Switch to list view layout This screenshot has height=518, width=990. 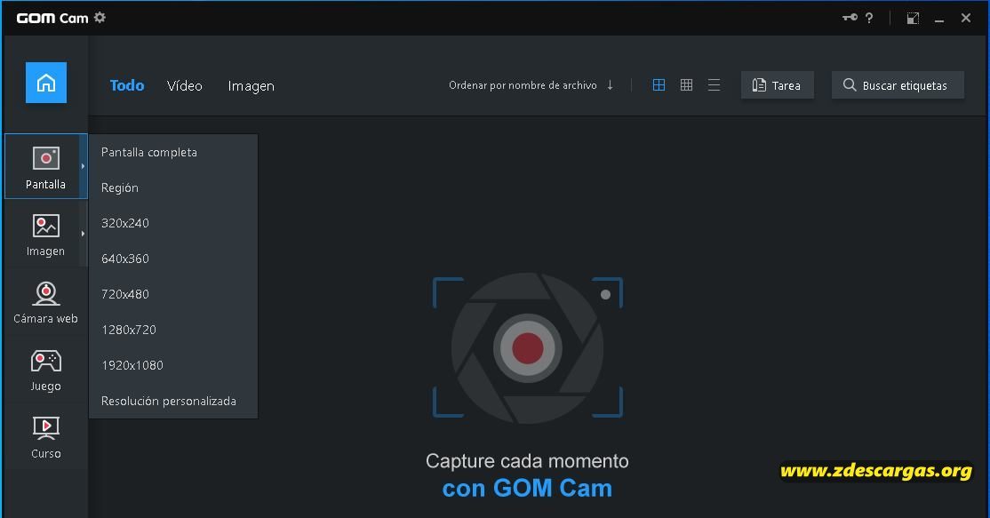pyautogui.click(x=715, y=85)
